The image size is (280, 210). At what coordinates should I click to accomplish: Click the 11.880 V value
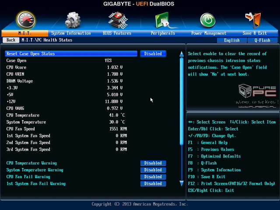coord(114,101)
